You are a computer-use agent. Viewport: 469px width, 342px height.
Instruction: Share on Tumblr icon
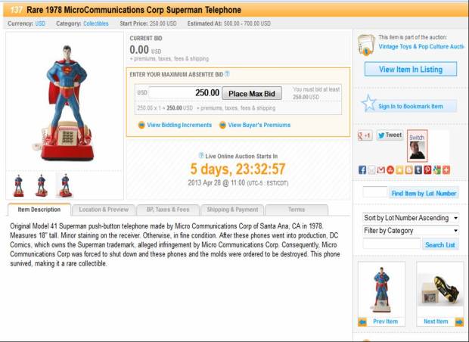coord(418,170)
